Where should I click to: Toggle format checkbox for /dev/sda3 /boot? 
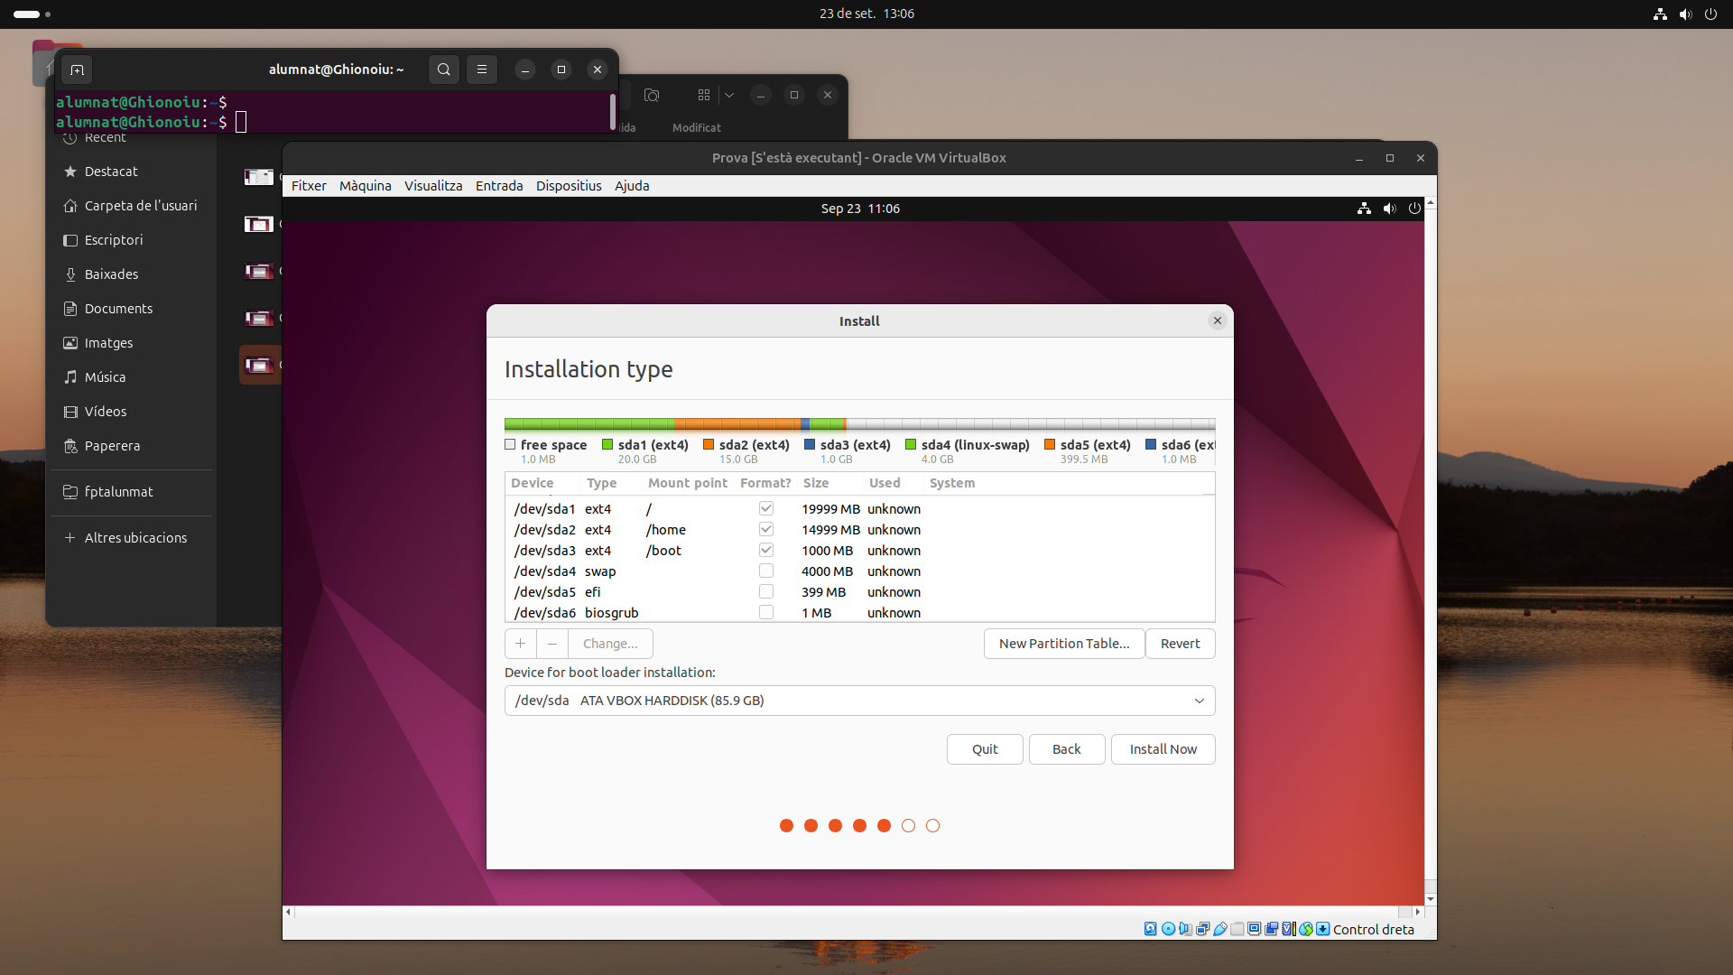coord(766,550)
